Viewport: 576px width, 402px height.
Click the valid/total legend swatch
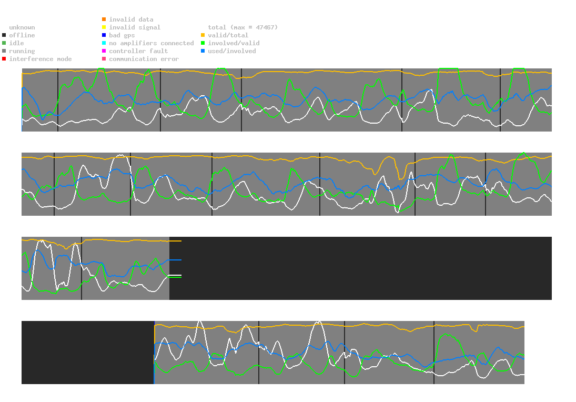[203, 35]
